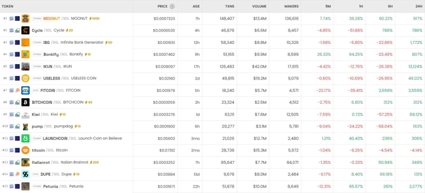Click the Cycle token logo icon

(x=26, y=30)
